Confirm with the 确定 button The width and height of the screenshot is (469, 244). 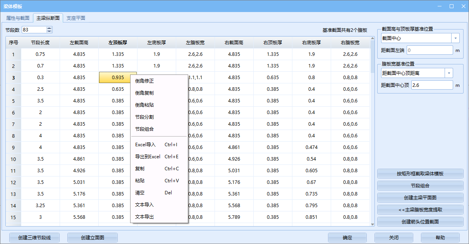pyautogui.click(x=347, y=238)
